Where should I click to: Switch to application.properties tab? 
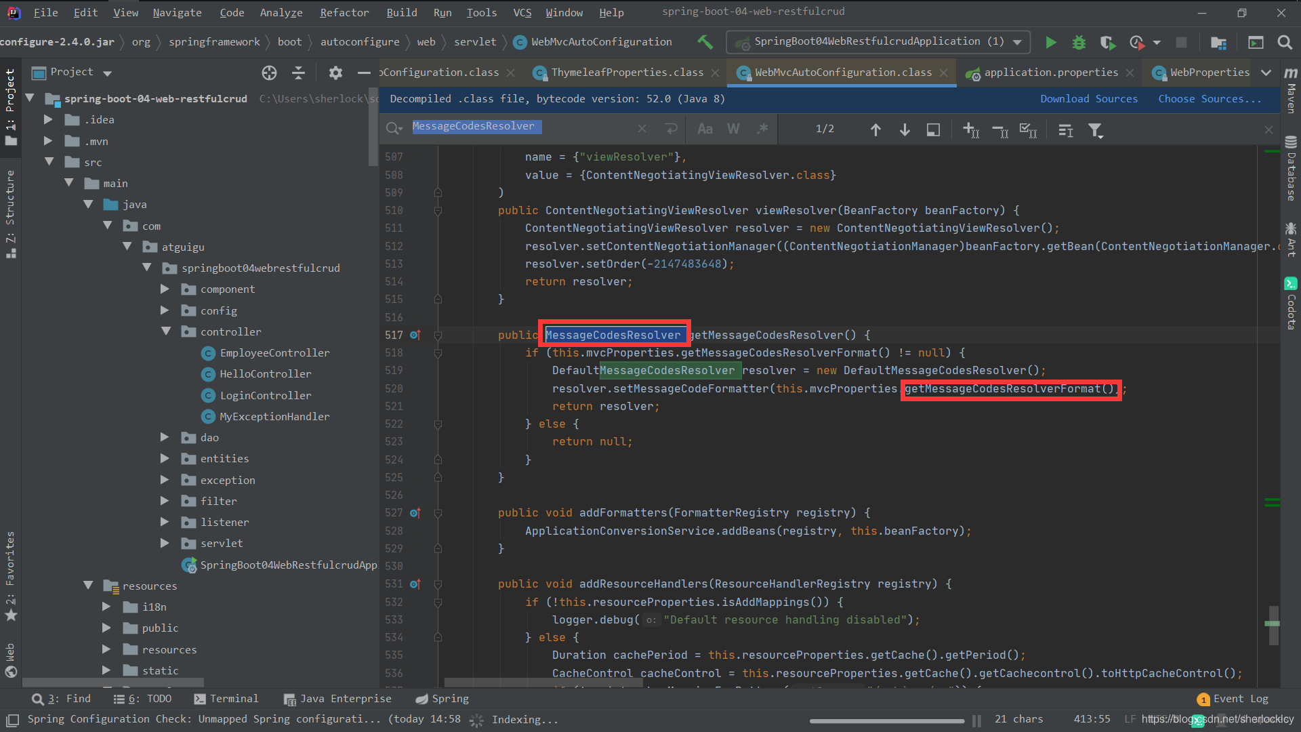(1050, 73)
